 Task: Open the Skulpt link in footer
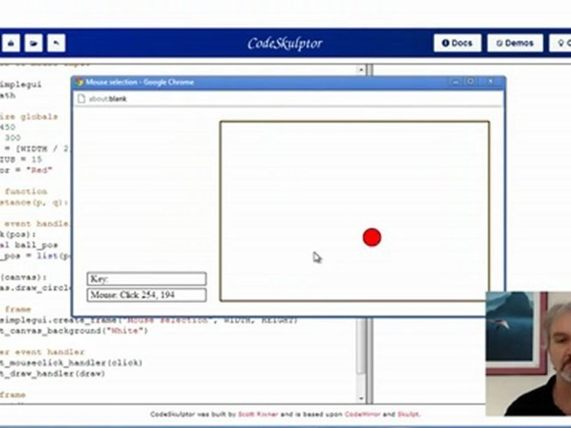coord(407,414)
